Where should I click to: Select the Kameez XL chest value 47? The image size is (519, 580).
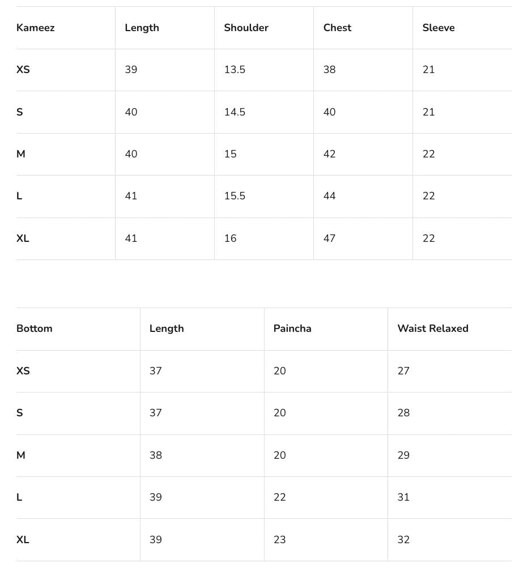click(329, 238)
